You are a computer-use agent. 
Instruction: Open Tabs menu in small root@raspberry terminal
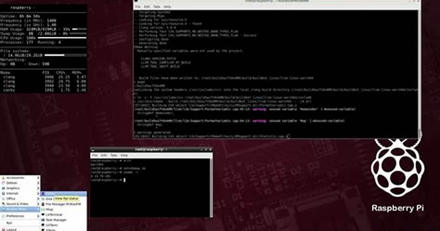(x=114, y=155)
